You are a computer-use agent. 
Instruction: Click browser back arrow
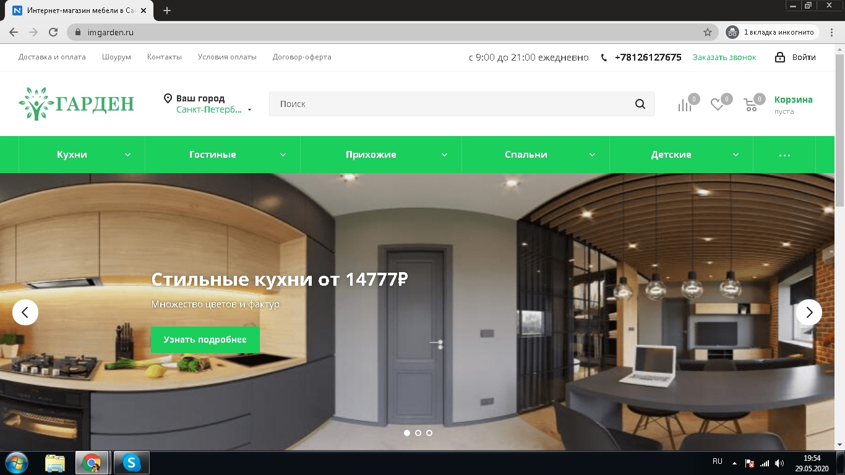coord(14,32)
